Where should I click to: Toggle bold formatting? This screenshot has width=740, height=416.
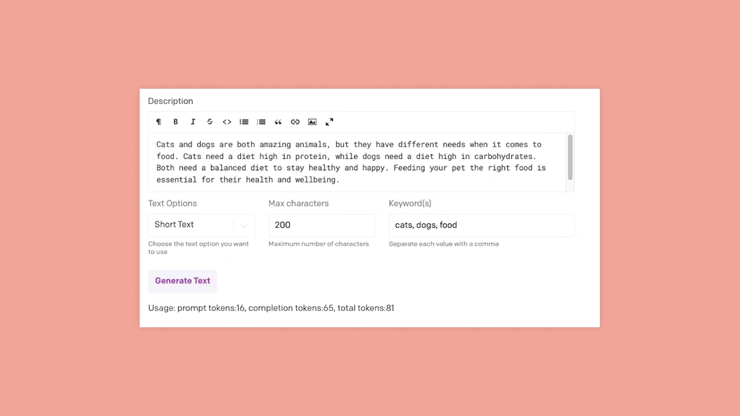(176, 122)
